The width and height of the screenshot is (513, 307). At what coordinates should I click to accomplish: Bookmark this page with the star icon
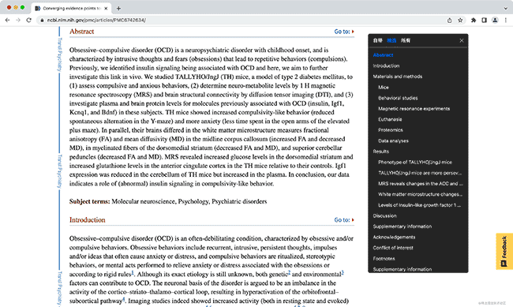460,21
